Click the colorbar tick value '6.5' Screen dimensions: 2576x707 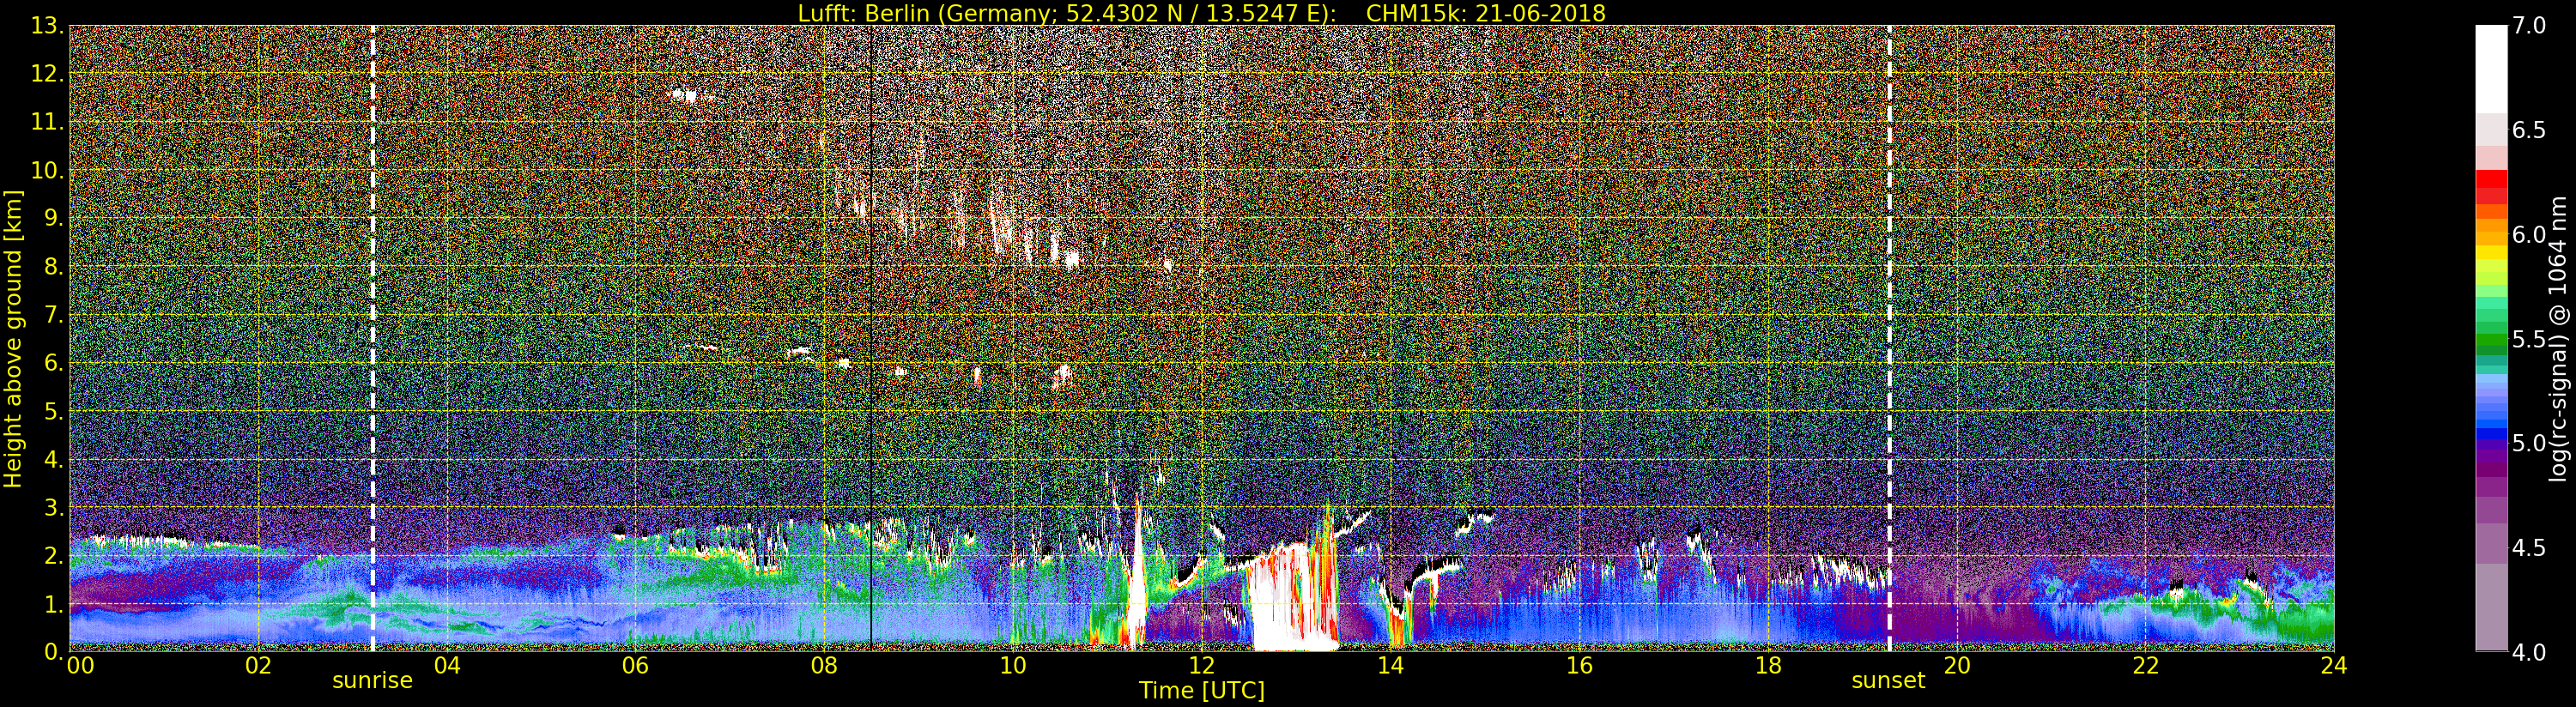pyautogui.click(x=2529, y=130)
